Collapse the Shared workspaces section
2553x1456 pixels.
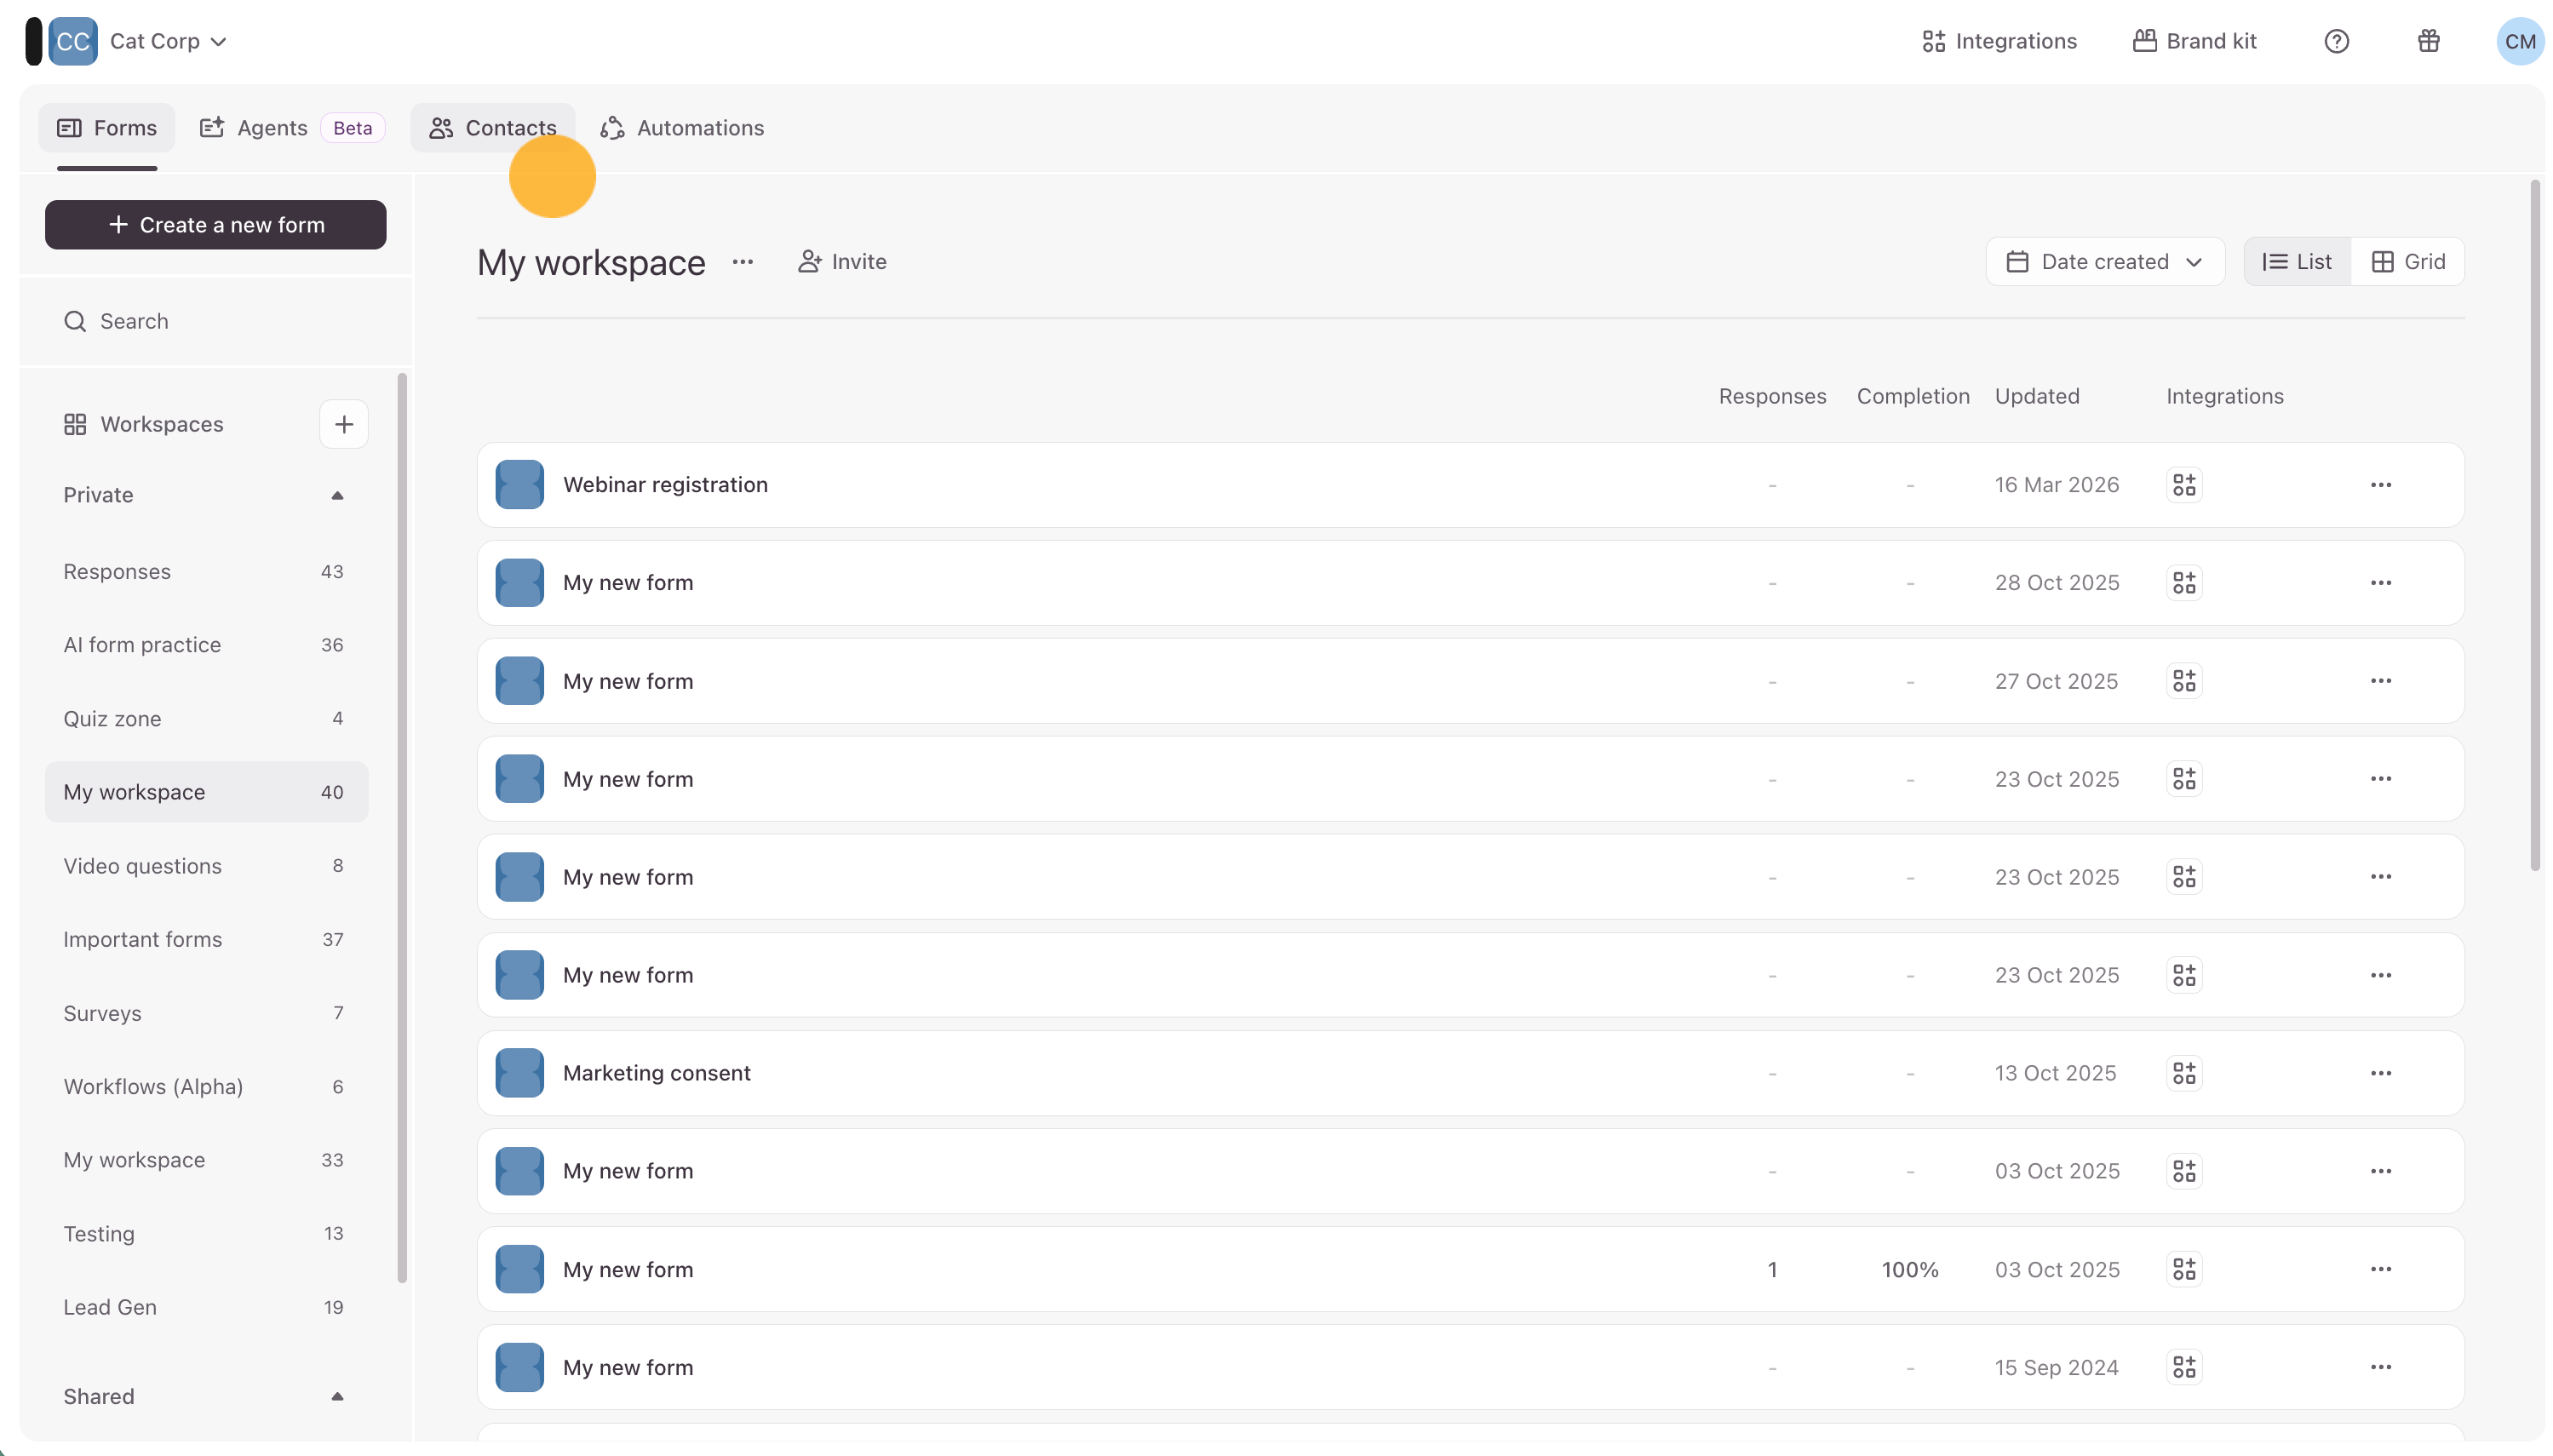click(337, 1396)
